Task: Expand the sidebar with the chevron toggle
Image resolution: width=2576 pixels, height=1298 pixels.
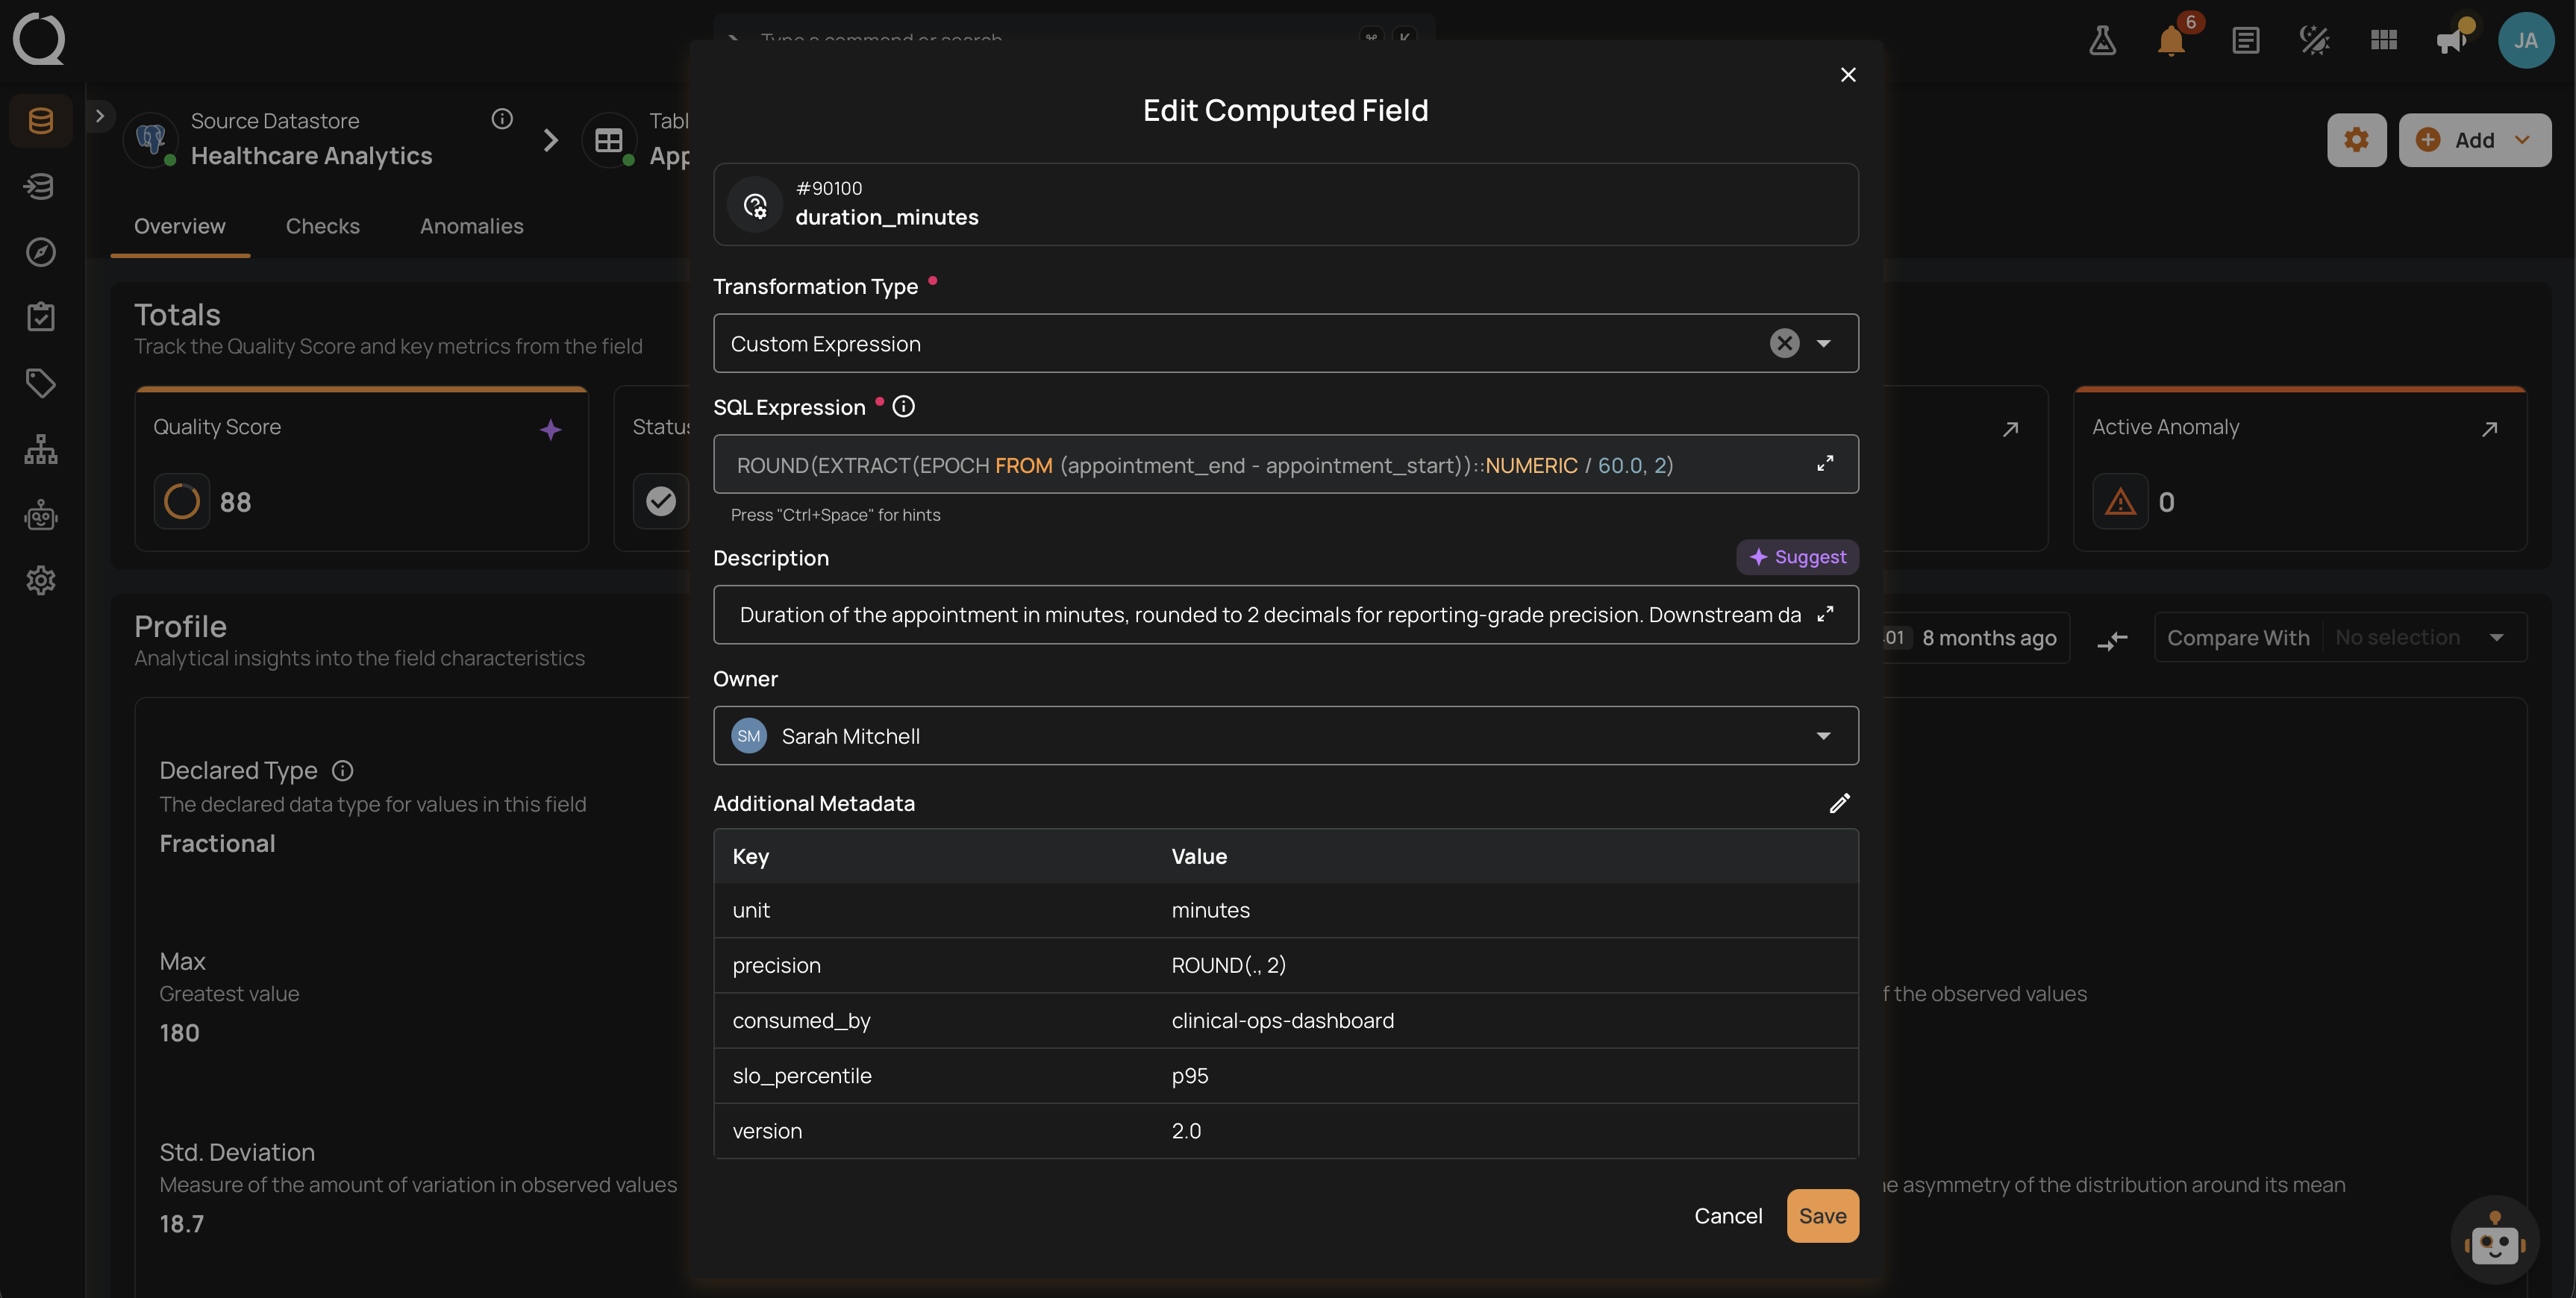Action: click(x=100, y=116)
